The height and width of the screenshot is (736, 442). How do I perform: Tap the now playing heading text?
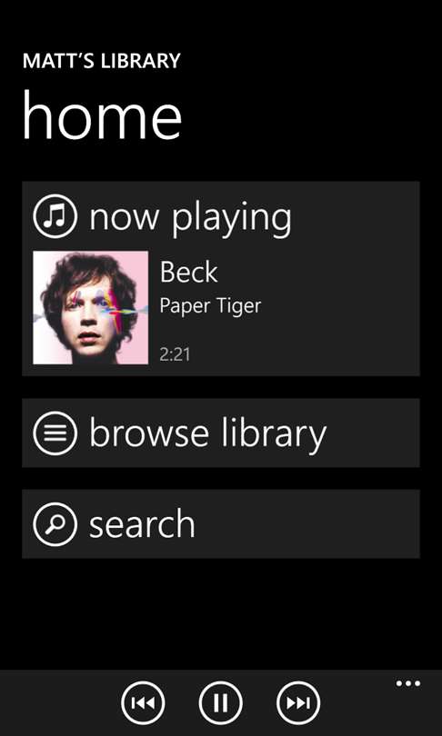(x=190, y=218)
